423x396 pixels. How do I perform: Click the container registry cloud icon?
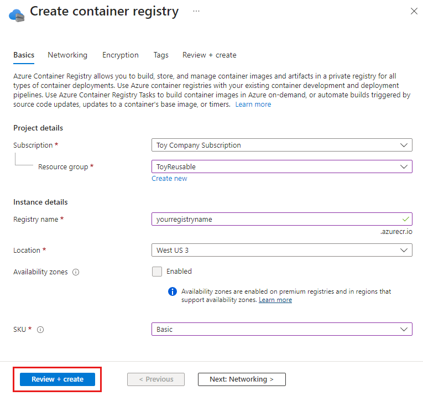tap(17, 15)
